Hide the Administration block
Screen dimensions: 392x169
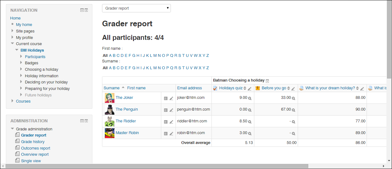(82, 121)
